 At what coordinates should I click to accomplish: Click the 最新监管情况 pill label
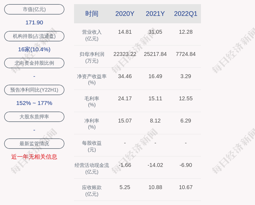[x=34, y=144]
